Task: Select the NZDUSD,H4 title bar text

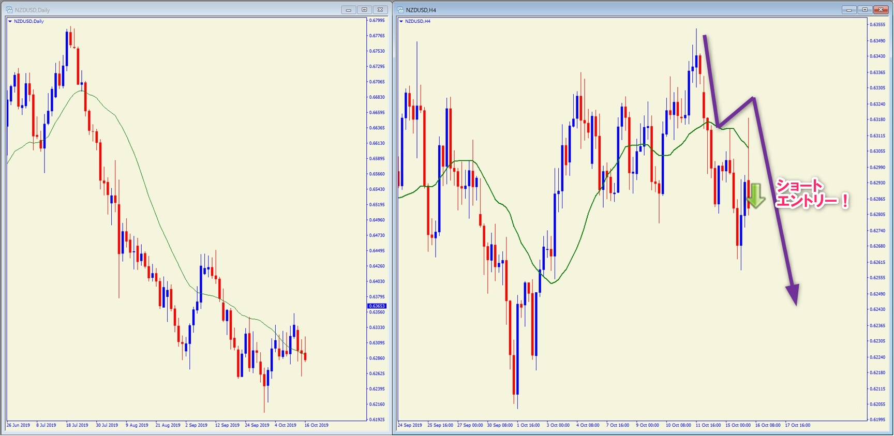Action: coord(421,10)
